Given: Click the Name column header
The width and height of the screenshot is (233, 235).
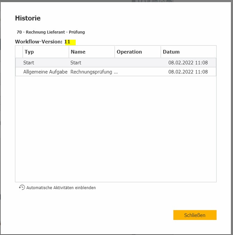Looking at the screenshot, I should [78, 52].
